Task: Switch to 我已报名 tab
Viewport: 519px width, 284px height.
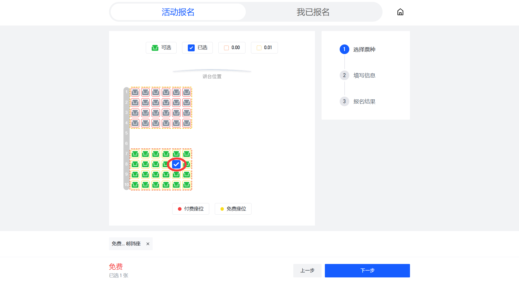Action: [313, 12]
